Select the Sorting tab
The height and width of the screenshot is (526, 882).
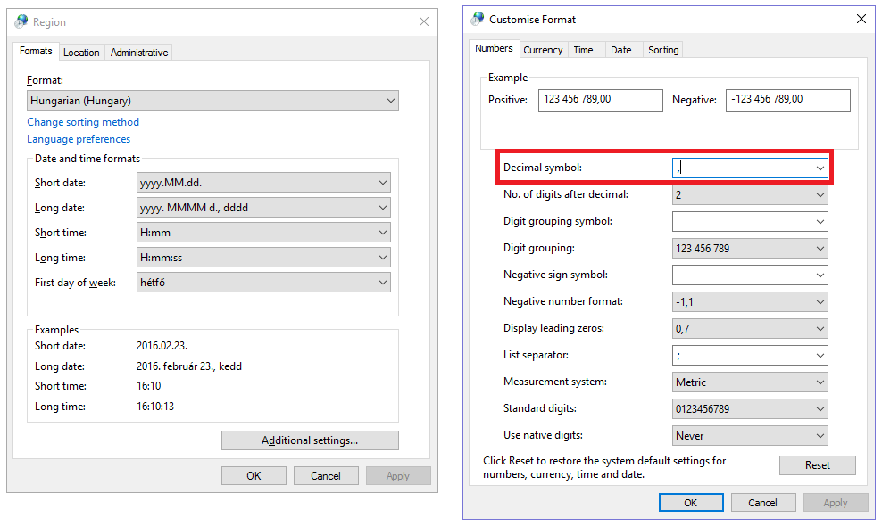click(x=663, y=50)
